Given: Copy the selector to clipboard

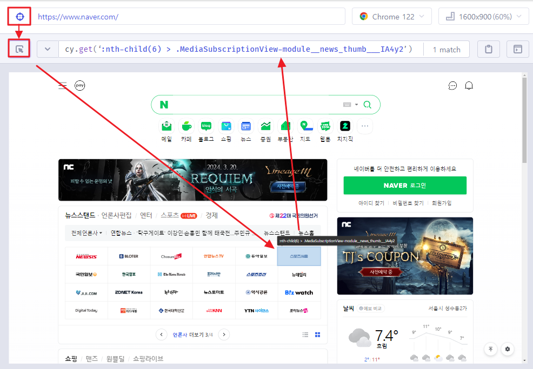Looking at the screenshot, I should (x=489, y=49).
